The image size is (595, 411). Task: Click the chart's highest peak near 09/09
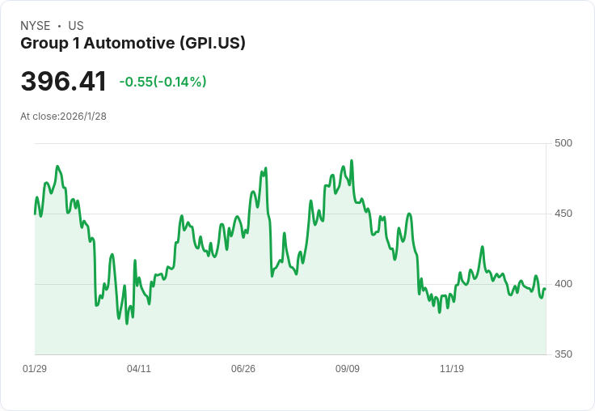click(x=352, y=161)
